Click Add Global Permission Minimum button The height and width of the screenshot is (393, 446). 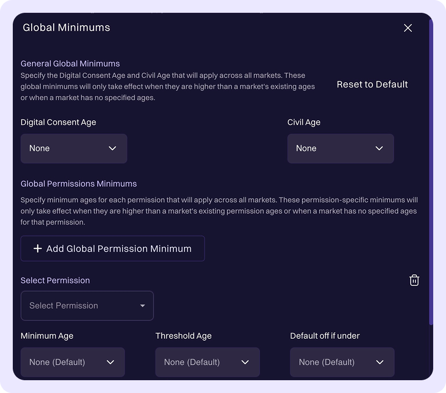pyautogui.click(x=113, y=249)
